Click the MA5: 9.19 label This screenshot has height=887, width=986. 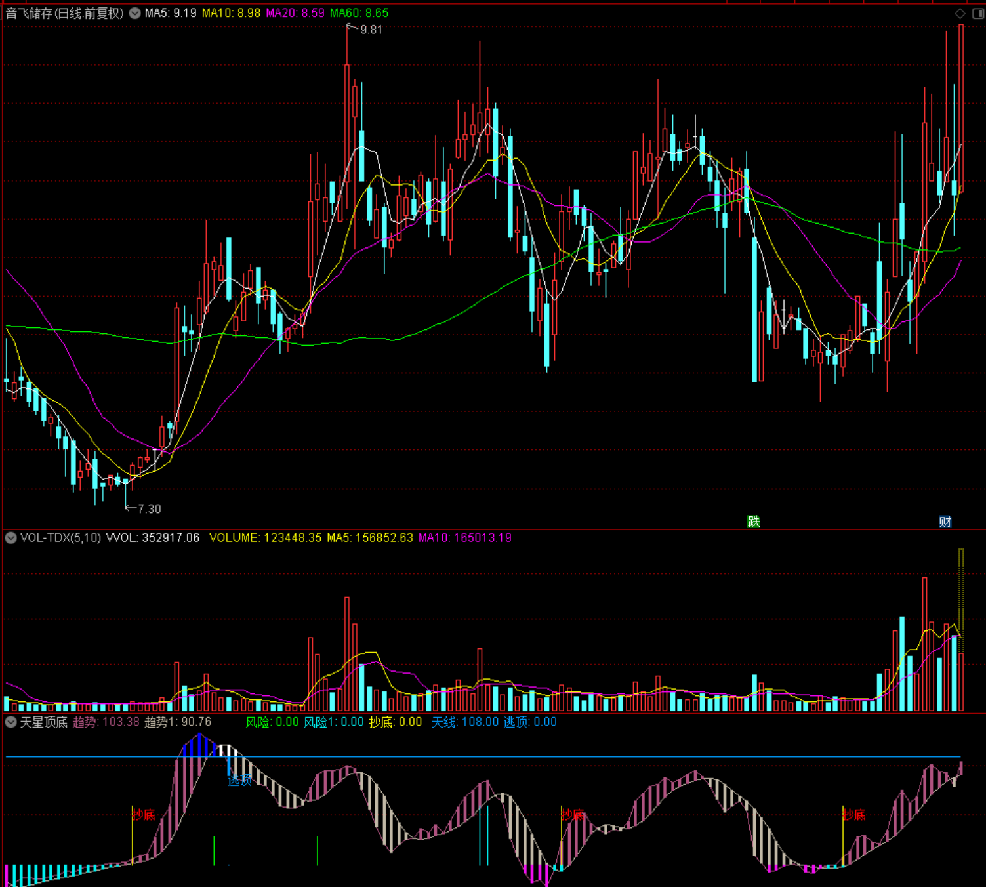pos(171,13)
